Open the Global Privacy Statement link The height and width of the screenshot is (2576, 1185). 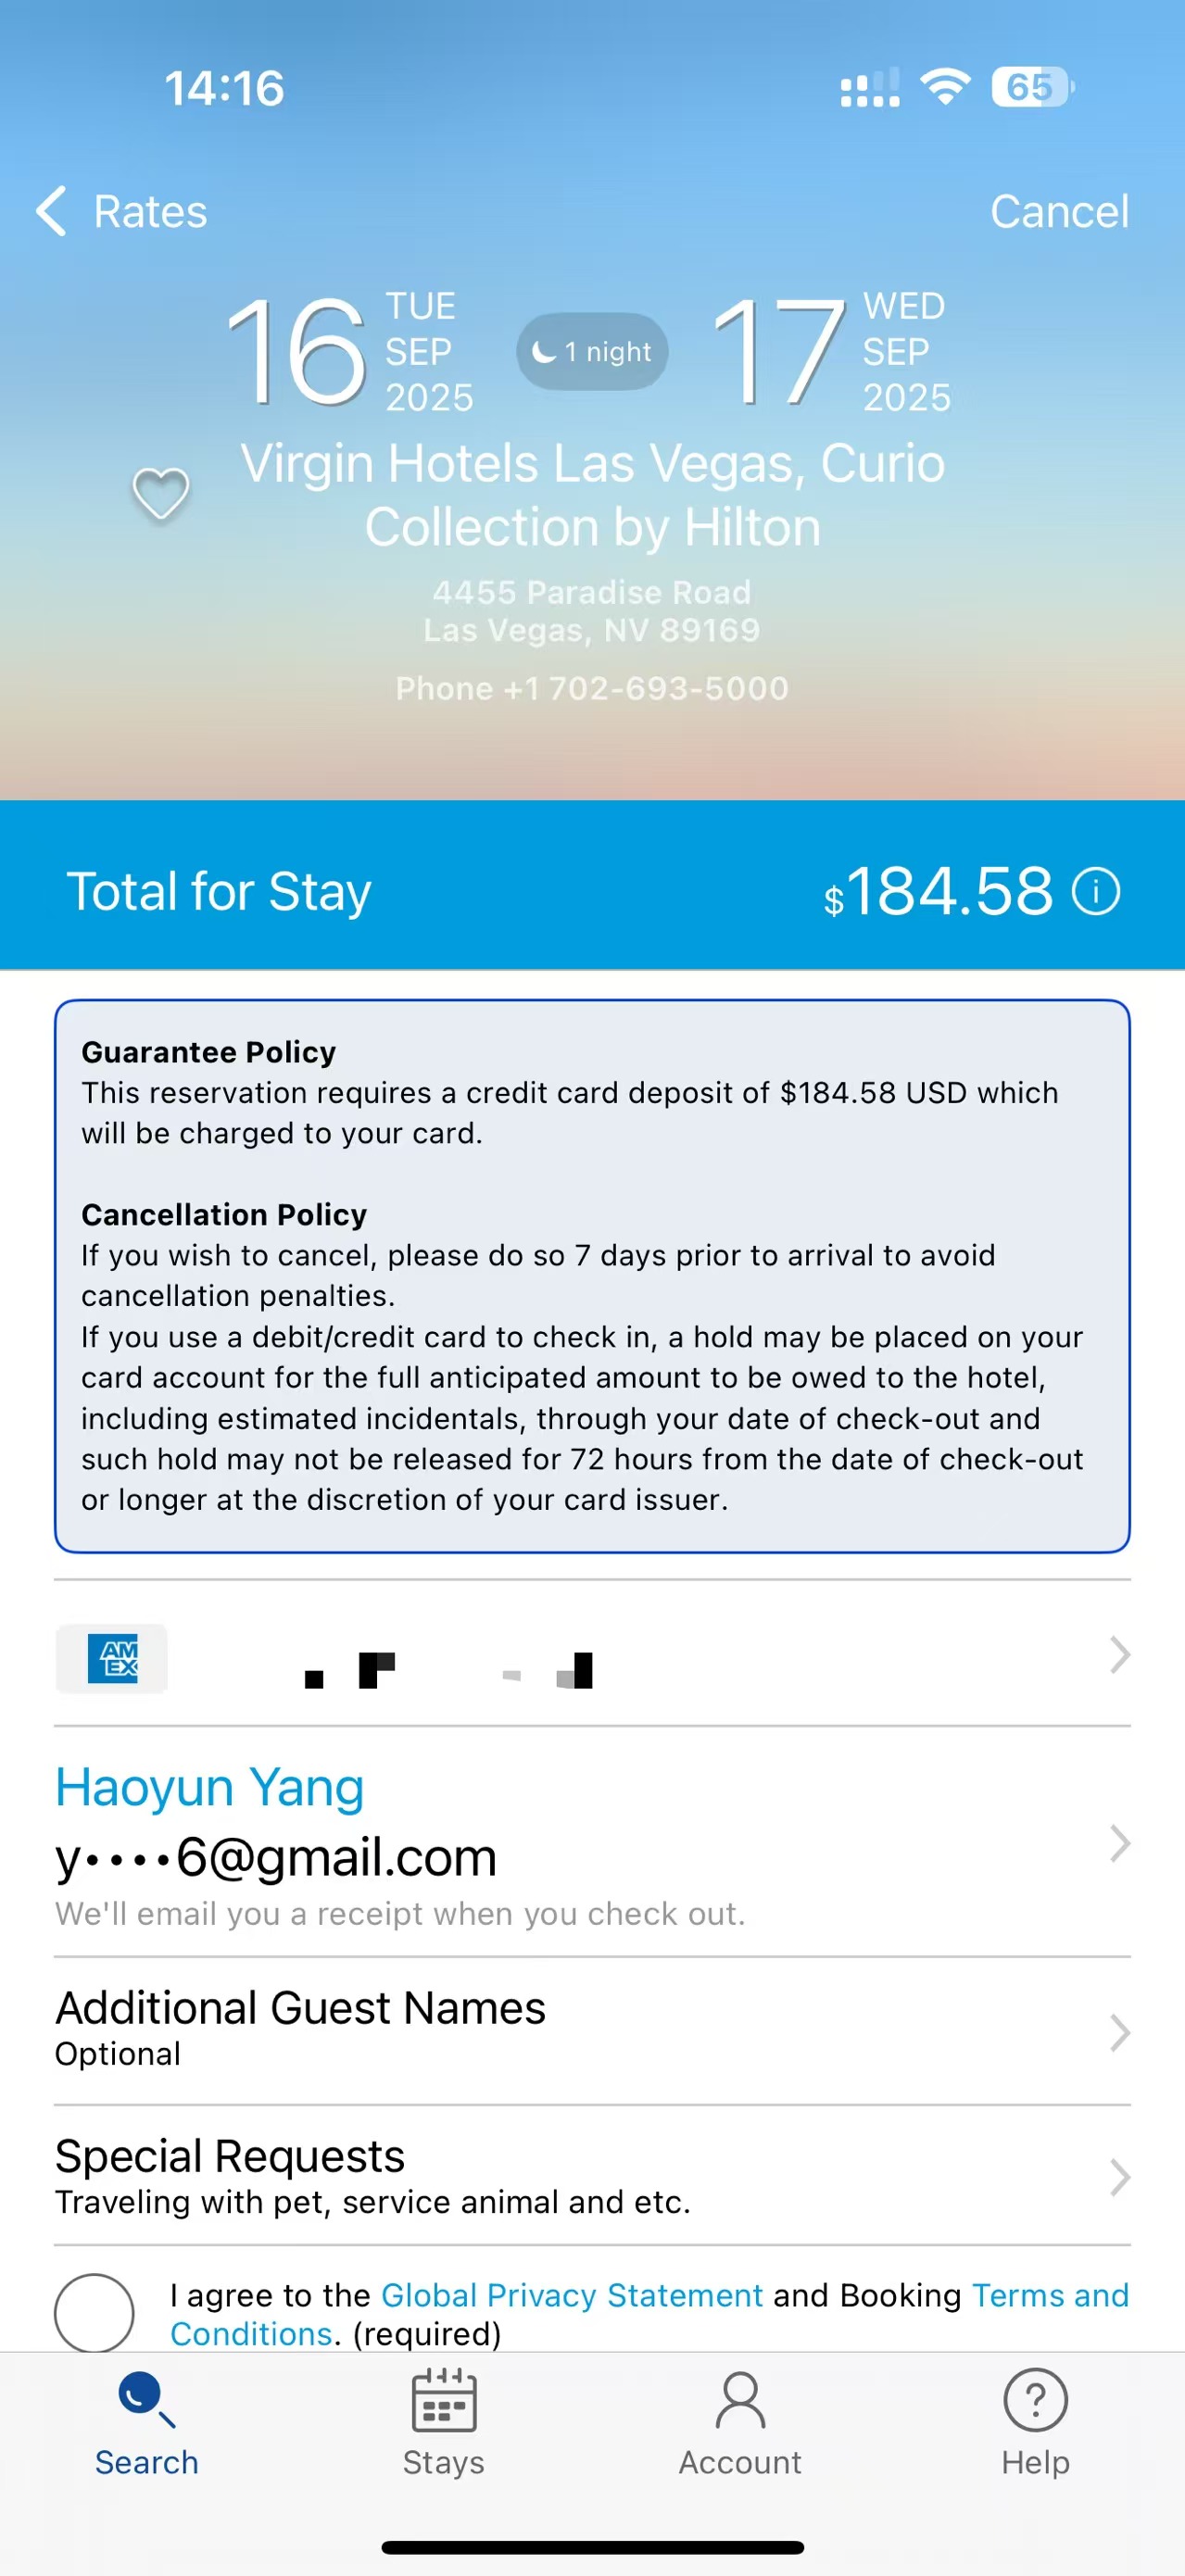coord(571,2295)
